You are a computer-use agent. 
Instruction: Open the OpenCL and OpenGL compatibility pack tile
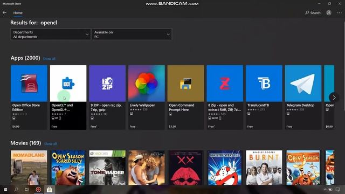tap(68, 97)
